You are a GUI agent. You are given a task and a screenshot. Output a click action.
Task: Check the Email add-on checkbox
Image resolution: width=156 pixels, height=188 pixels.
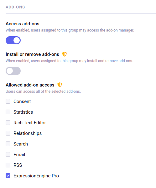(8, 154)
